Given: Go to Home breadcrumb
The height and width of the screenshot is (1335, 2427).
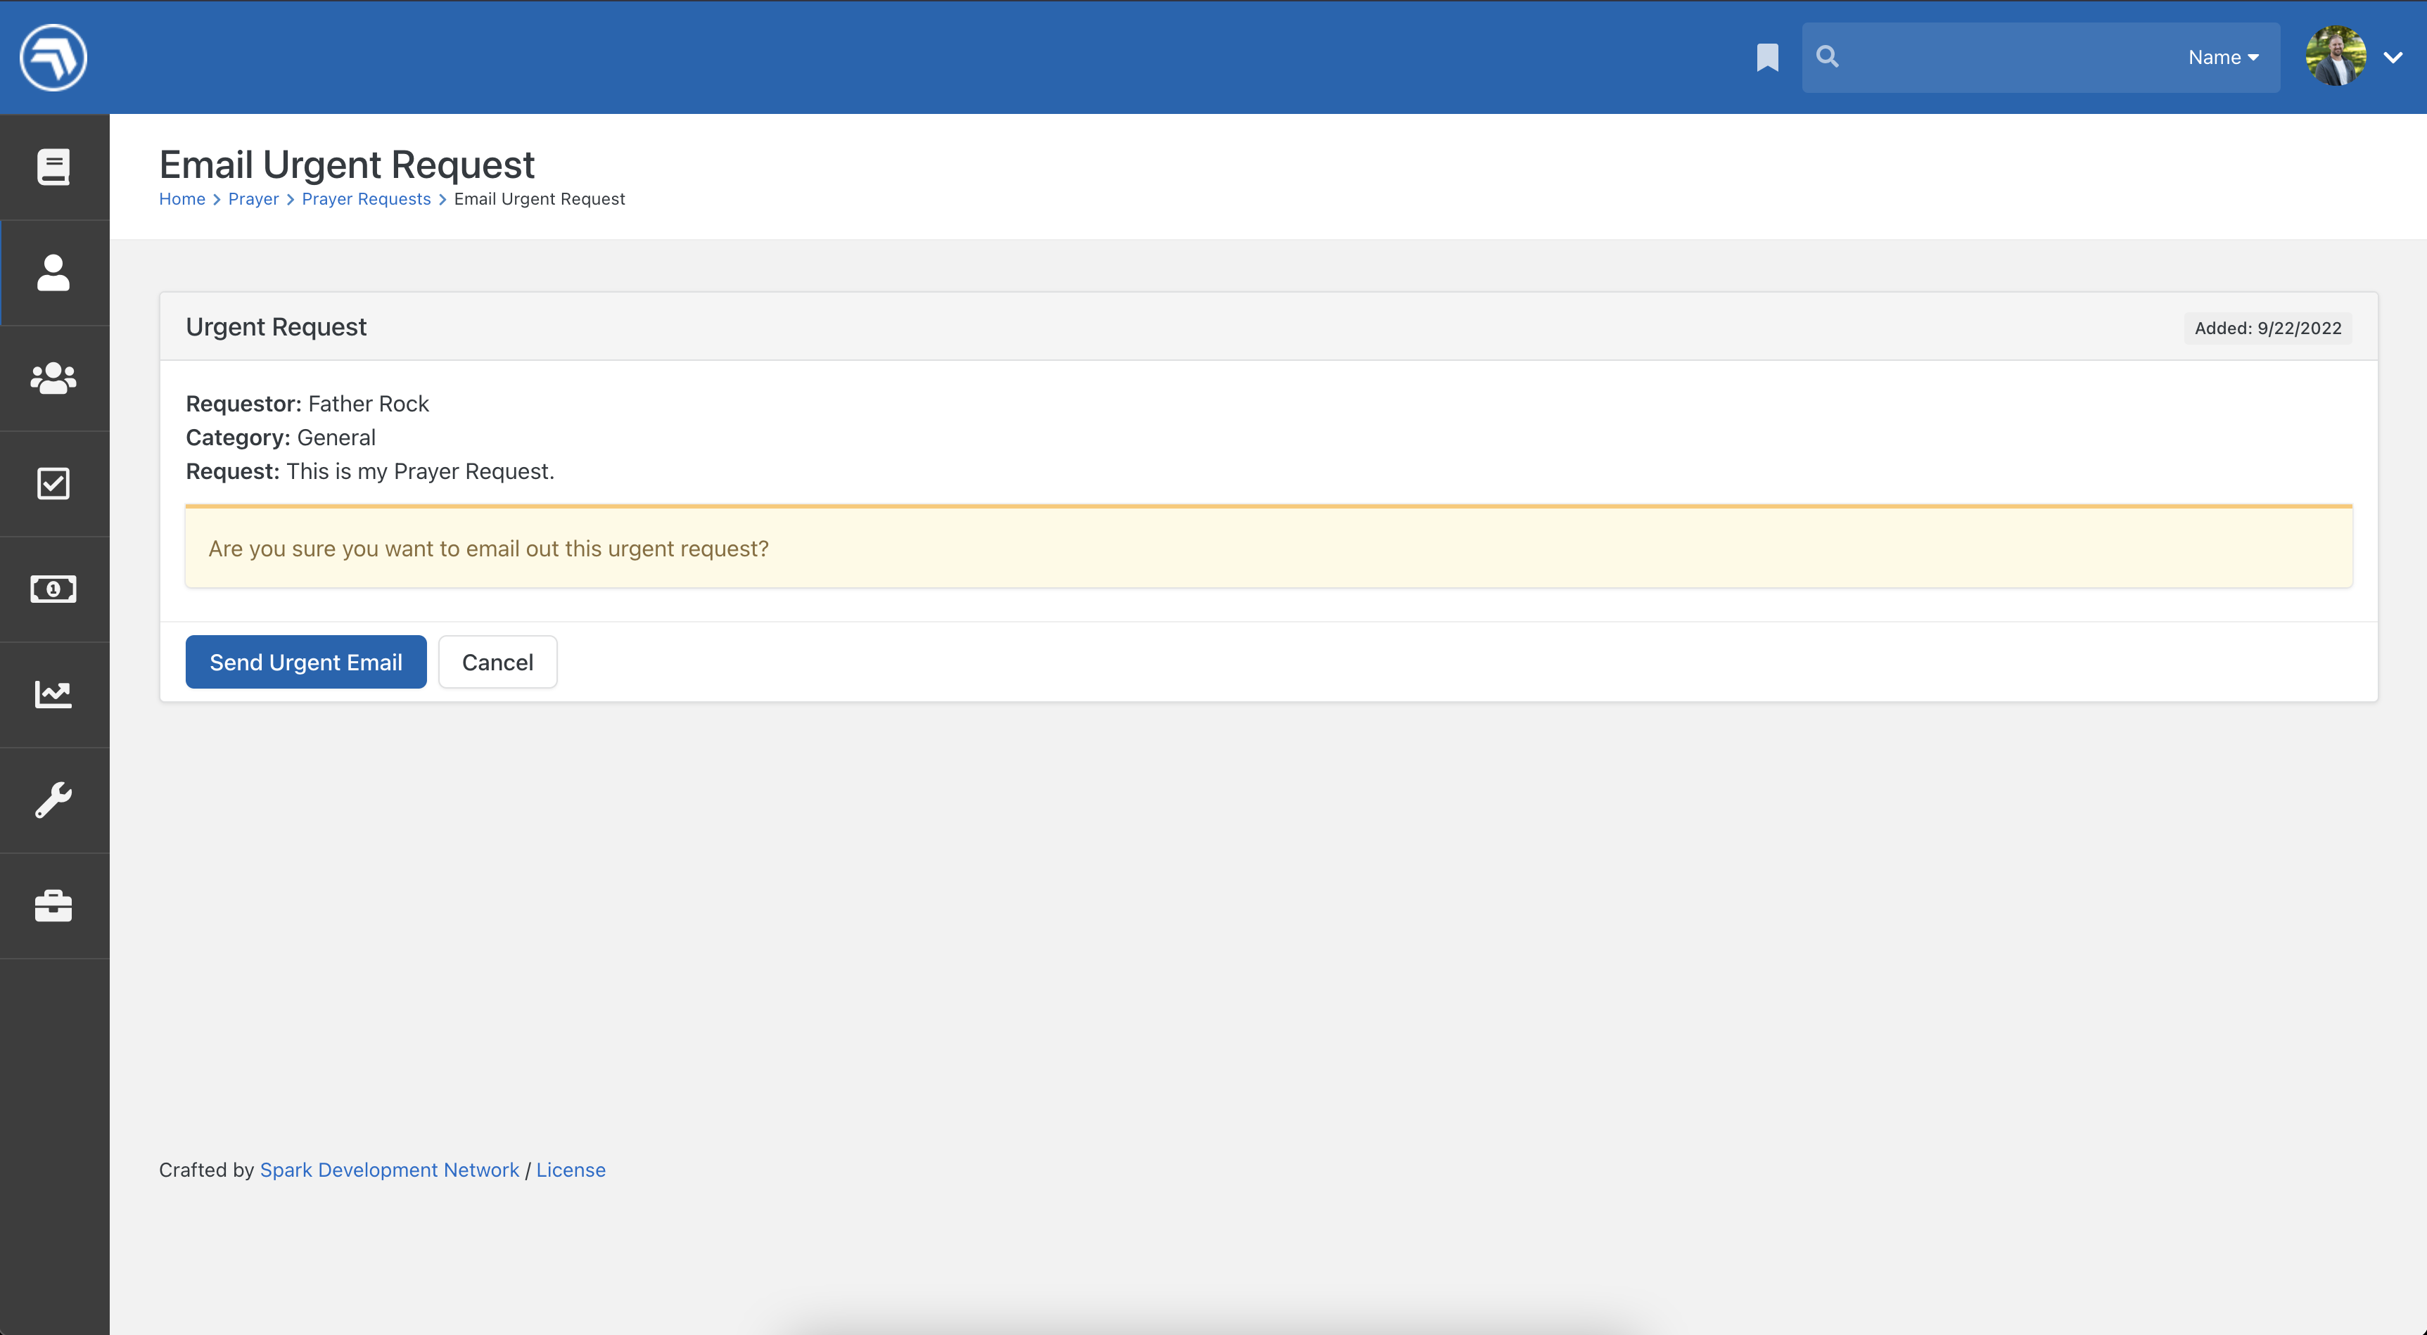Looking at the screenshot, I should click(x=181, y=199).
